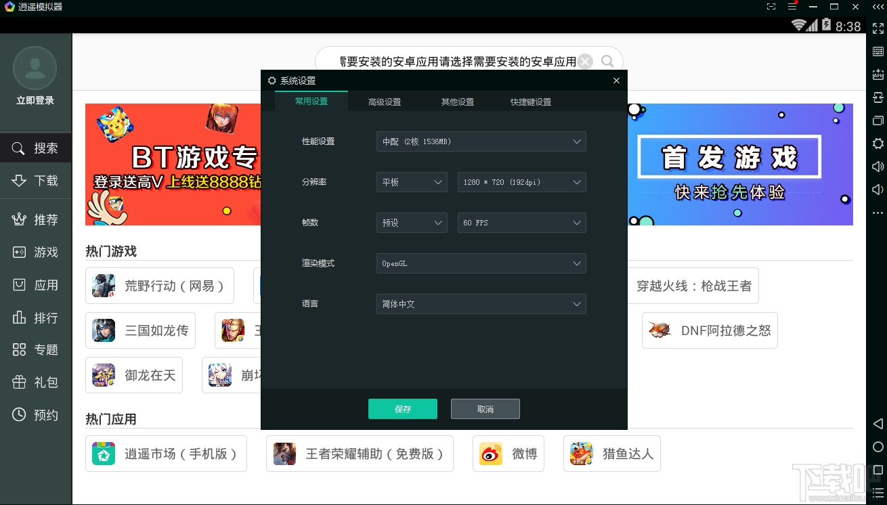887x505 pixels.
Task: Expand the 平板 device type dropdown
Action: (412, 182)
